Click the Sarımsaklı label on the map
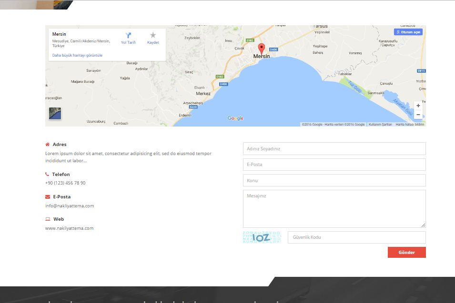The image size is (455, 303). click(376, 93)
